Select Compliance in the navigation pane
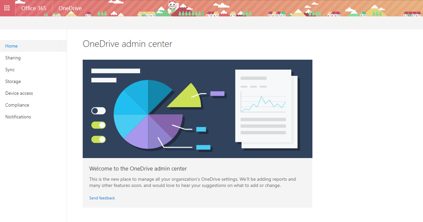Viewport: 423px width, 222px height. click(17, 105)
